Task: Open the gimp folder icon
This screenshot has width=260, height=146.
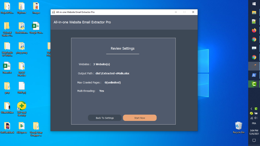Action: 7,88
